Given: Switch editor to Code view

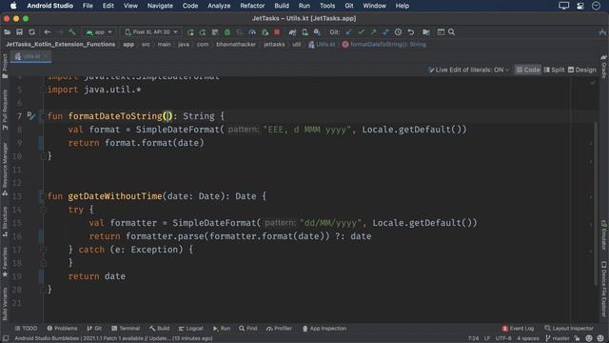Looking at the screenshot, I should (528, 70).
